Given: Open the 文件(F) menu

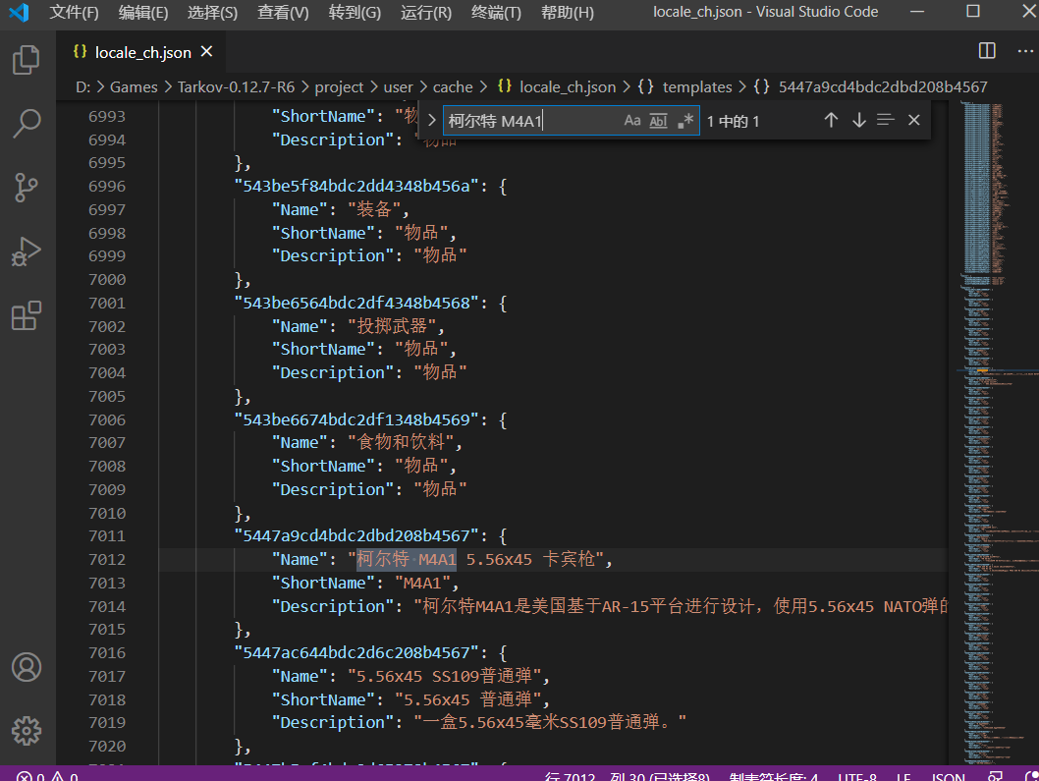Looking at the screenshot, I should 75,12.
